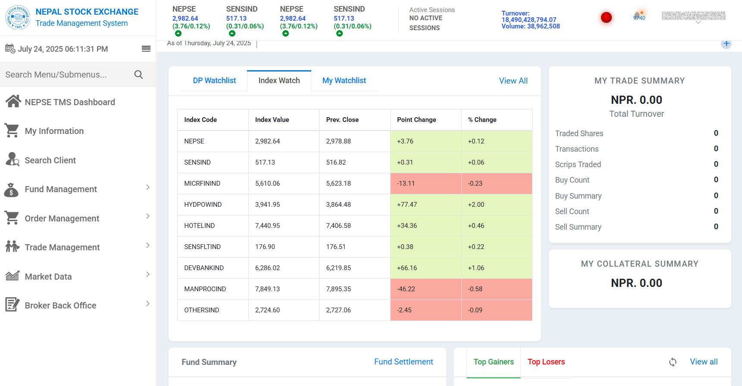
Task: Click the Nepal Stock Exchange logo
Action: (18, 17)
